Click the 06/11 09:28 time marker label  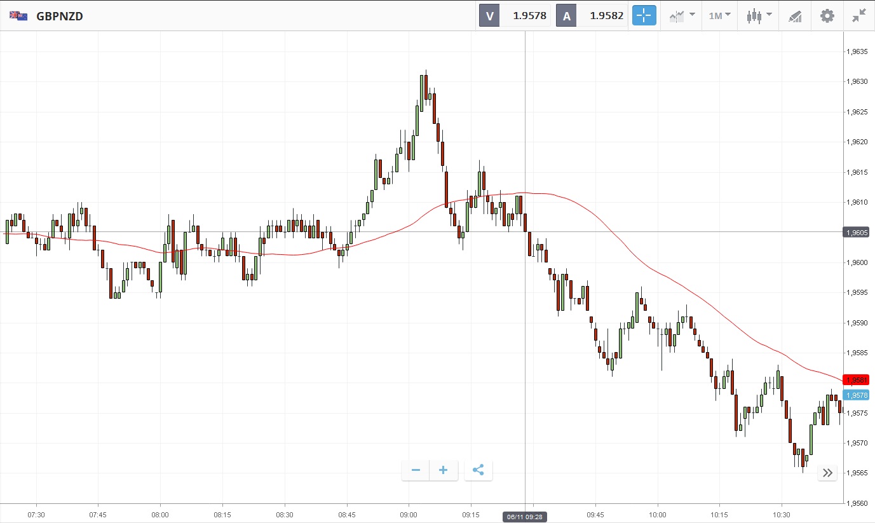coord(525,517)
